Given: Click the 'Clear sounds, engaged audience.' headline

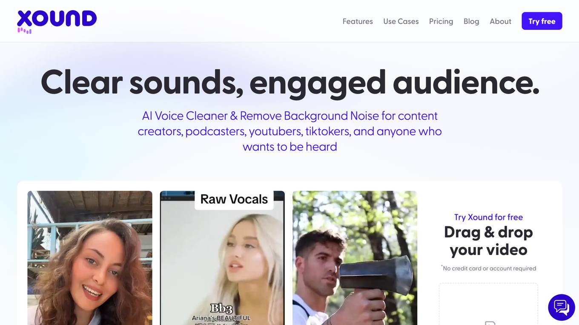Looking at the screenshot, I should tap(290, 82).
